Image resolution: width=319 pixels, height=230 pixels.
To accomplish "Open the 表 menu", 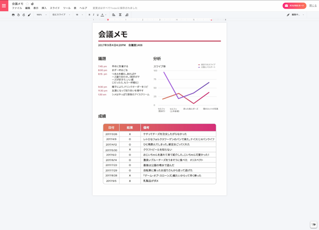I will pyautogui.click(x=75, y=8).
